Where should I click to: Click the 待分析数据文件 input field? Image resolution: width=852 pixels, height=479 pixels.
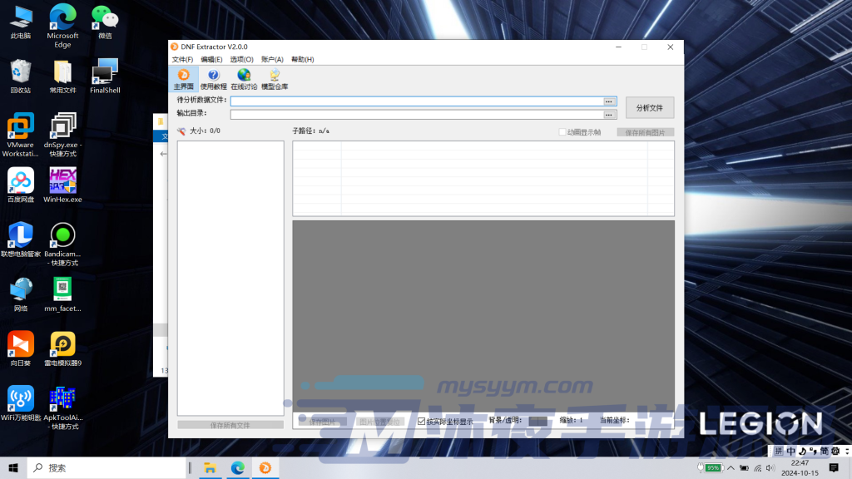[x=416, y=101]
